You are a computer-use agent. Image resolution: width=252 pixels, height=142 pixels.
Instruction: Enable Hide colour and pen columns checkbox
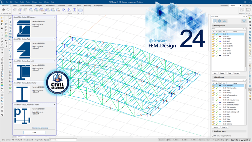point(213,136)
